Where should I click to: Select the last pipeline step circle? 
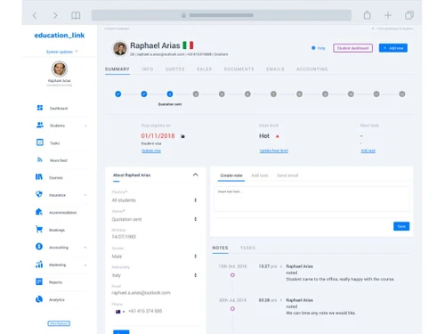402,94
